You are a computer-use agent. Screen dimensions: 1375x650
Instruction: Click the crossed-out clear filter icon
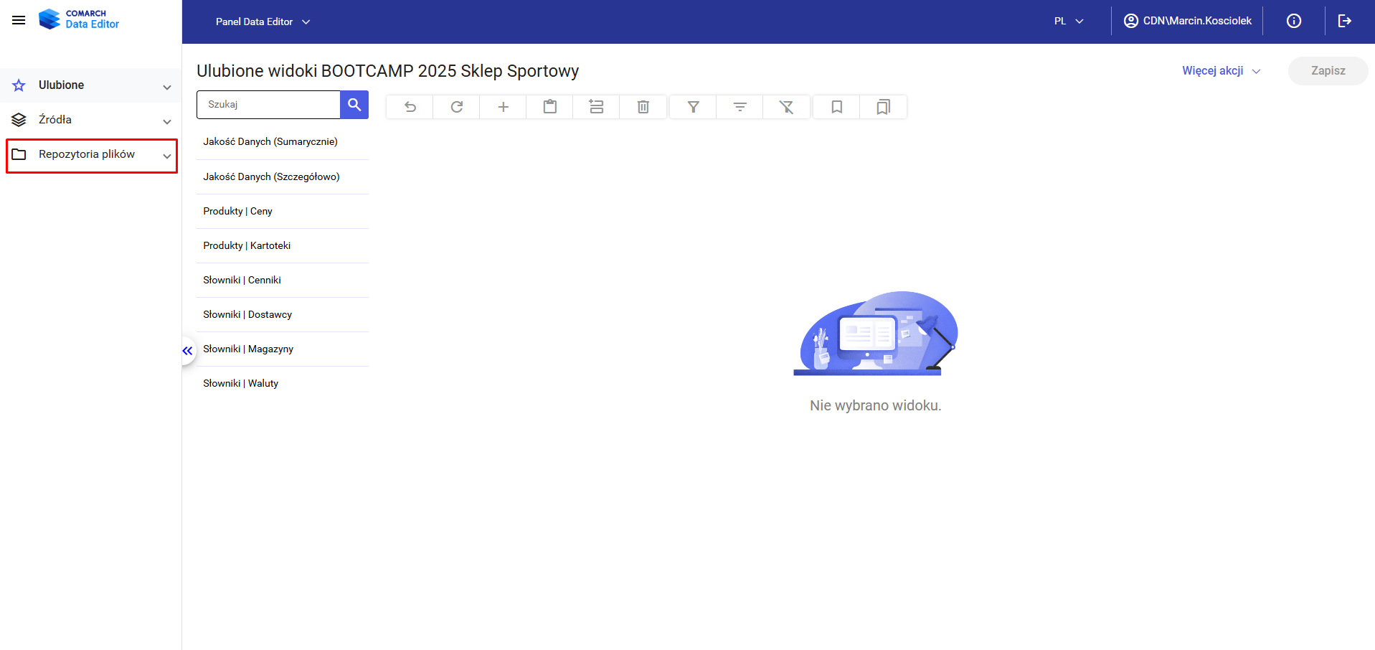(x=787, y=107)
